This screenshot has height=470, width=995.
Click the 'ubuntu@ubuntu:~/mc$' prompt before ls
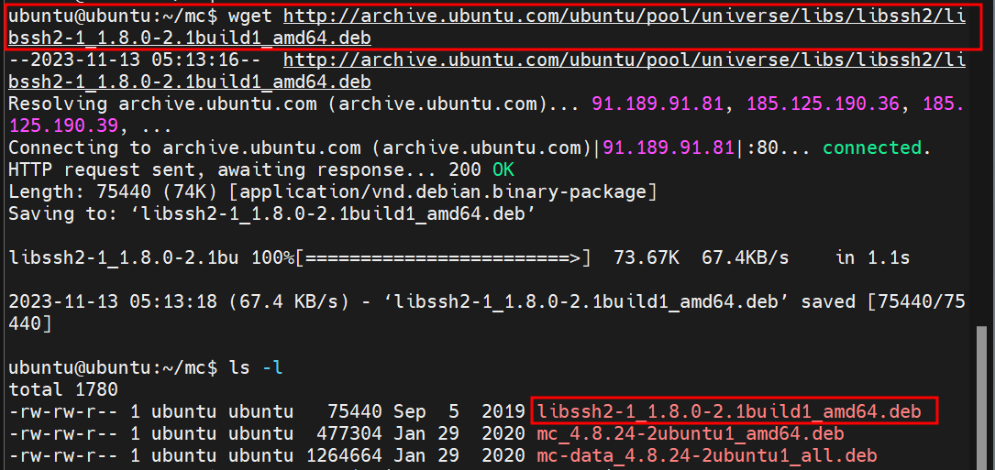pos(113,367)
